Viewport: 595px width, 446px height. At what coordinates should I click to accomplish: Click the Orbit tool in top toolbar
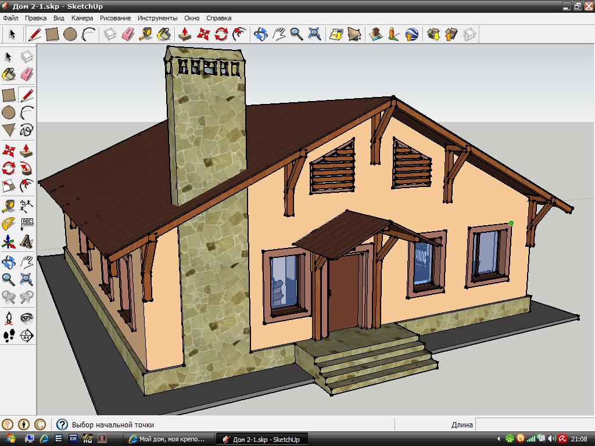261,34
